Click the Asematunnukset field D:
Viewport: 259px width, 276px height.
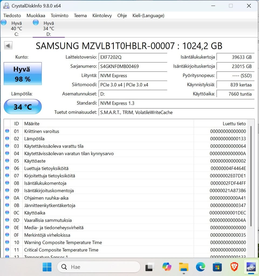[133, 94]
